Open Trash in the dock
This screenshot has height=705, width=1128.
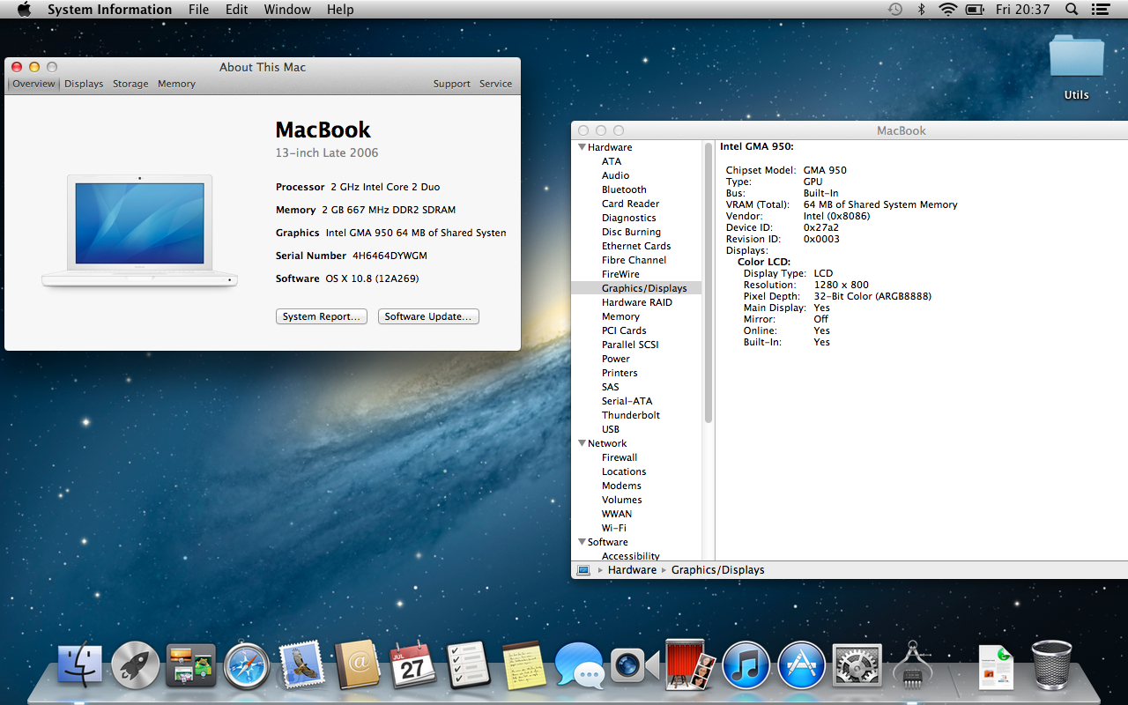coord(1051,665)
